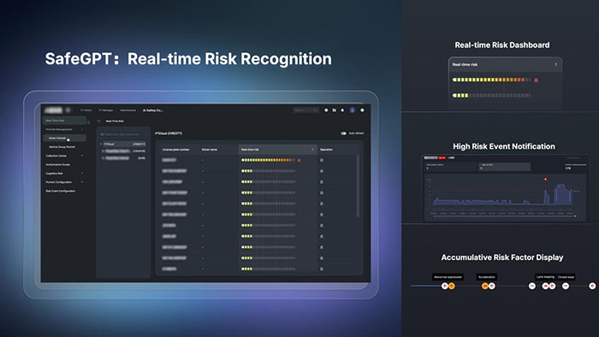Screen dimensions: 599x337
Task: Click the orange icon under Acceleration label
Action: (x=485, y=286)
